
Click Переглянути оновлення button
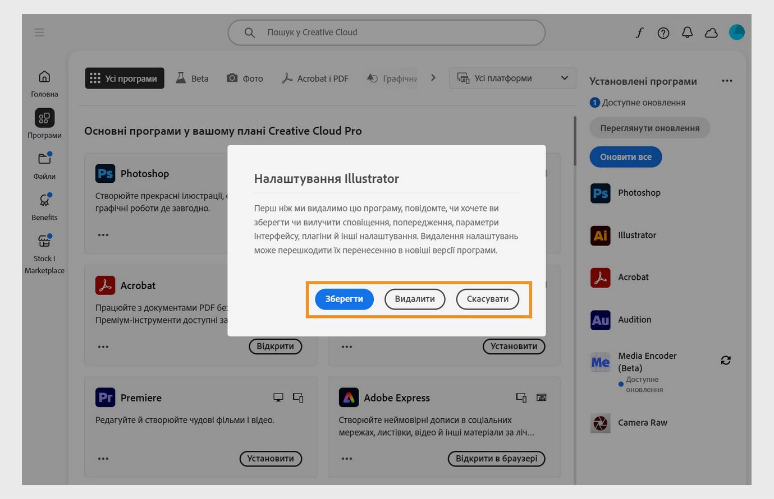coord(650,128)
